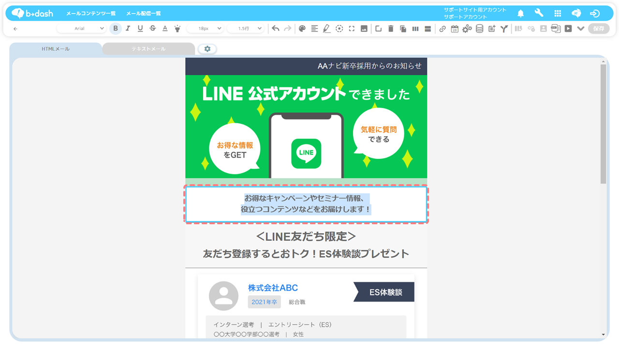This screenshot has height=348, width=619.
Task: Click the 友だち登録するとおトク heading text
Action: 306,254
